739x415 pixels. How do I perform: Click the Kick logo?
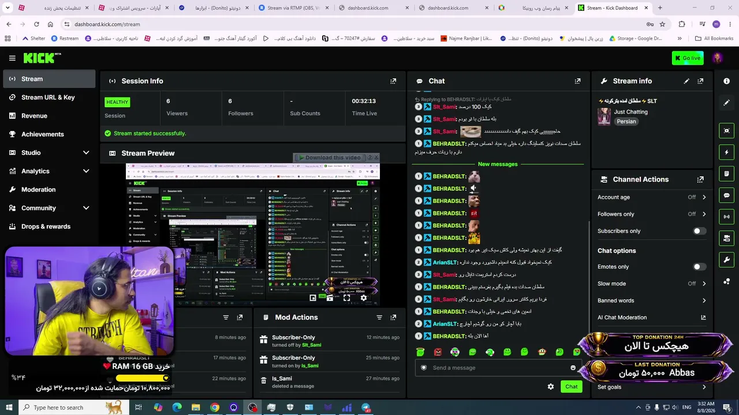click(x=42, y=58)
